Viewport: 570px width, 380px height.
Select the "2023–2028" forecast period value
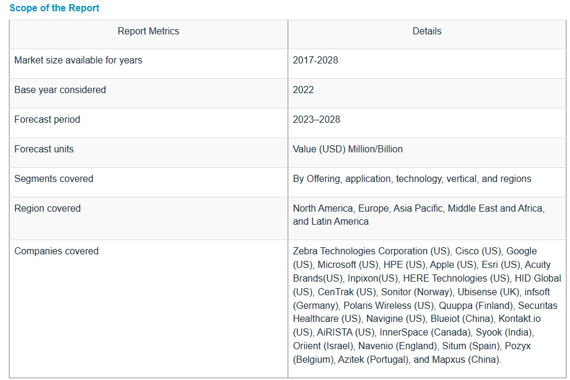tap(317, 119)
